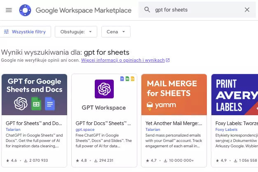Screen dimensions: 258x172
Task: Click the 'Google nie weryfikuje opinii ani ocen.' text
Action: pyautogui.click(x=40, y=60)
